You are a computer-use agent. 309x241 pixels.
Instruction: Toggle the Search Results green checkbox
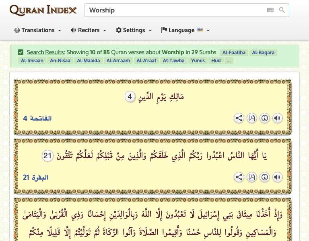click(x=21, y=52)
